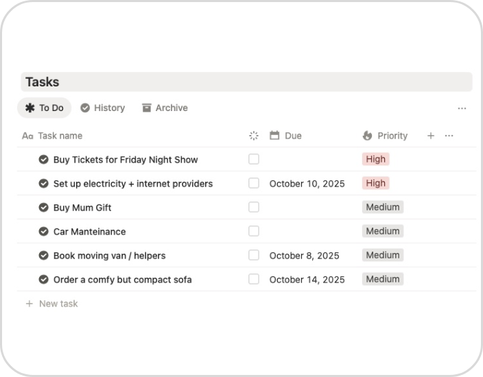This screenshot has width=483, height=377.
Task: Click the Due column header
Action: click(285, 136)
